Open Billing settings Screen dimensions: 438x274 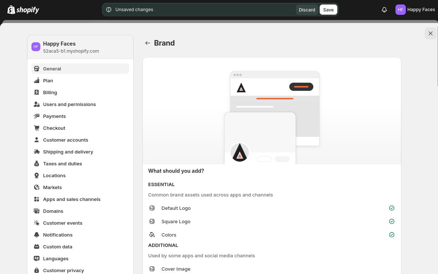(x=80, y=92)
